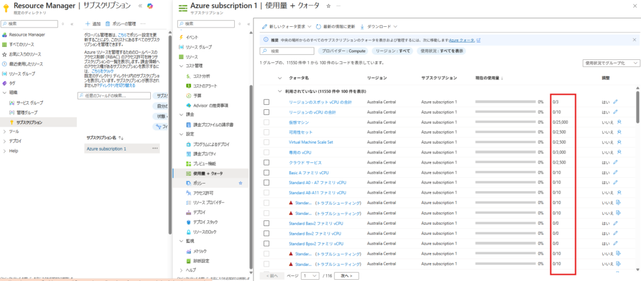Viewport: 641px width, 281px height.
Task: Check the クラウド サービス row
Action: pyautogui.click(x=267, y=162)
